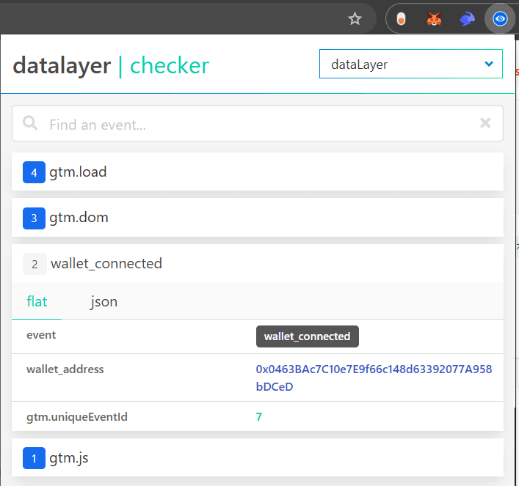Screen dimensions: 519x486
Task: Collapse the wallet_connected event row
Action: 257,264
